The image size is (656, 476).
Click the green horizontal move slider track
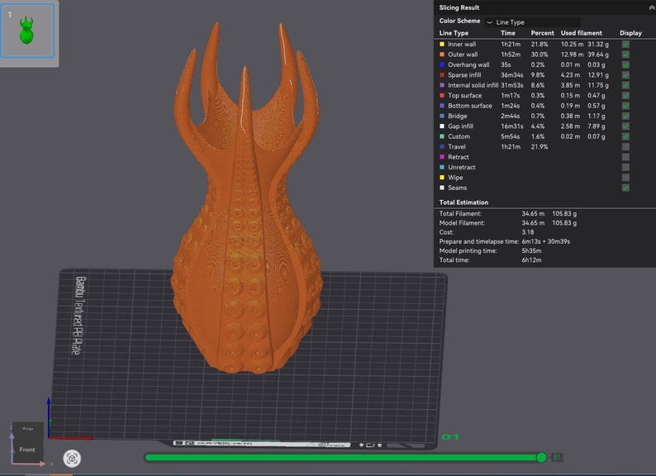click(341, 458)
